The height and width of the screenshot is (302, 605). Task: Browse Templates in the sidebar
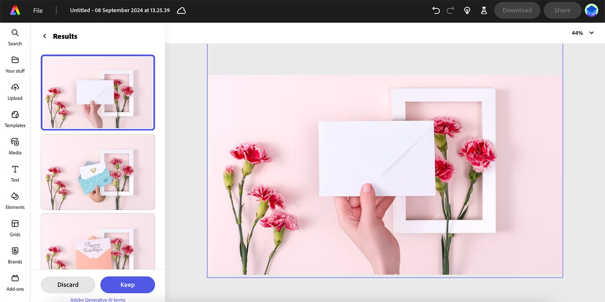pyautogui.click(x=15, y=119)
